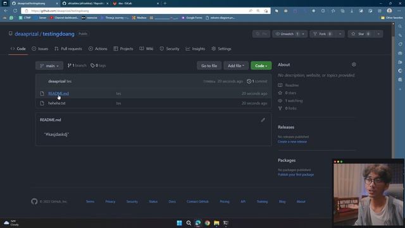Open the browser profile avatar

[x=389, y=11]
